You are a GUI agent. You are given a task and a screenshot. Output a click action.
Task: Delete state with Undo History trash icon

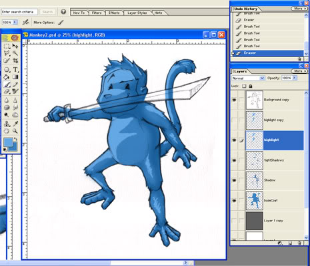(299, 59)
